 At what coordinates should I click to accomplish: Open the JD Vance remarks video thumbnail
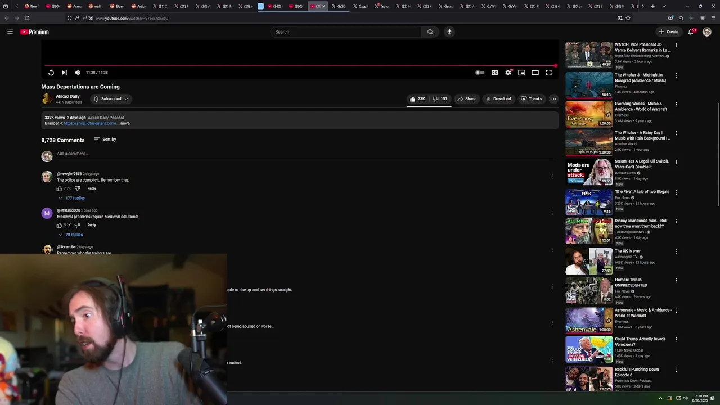(589, 55)
